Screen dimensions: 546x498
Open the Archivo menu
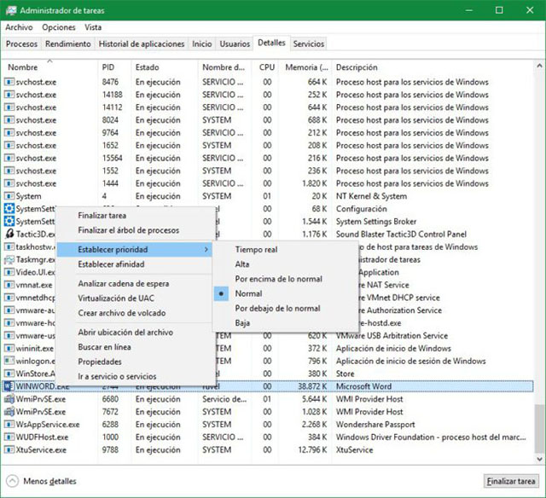pos(19,27)
